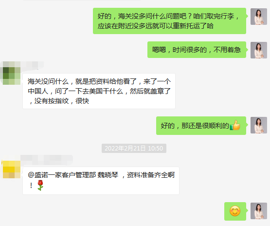Click the thumbs-up emoji in the green bubble

pyautogui.click(x=235, y=125)
